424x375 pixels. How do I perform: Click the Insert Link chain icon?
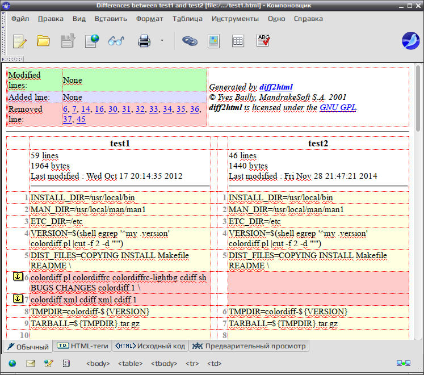tap(190, 41)
